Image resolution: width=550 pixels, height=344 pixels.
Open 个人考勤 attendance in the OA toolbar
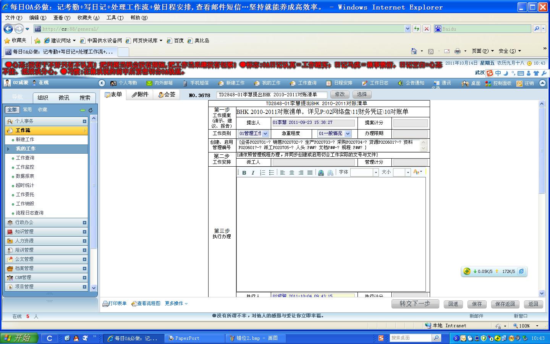123,83
